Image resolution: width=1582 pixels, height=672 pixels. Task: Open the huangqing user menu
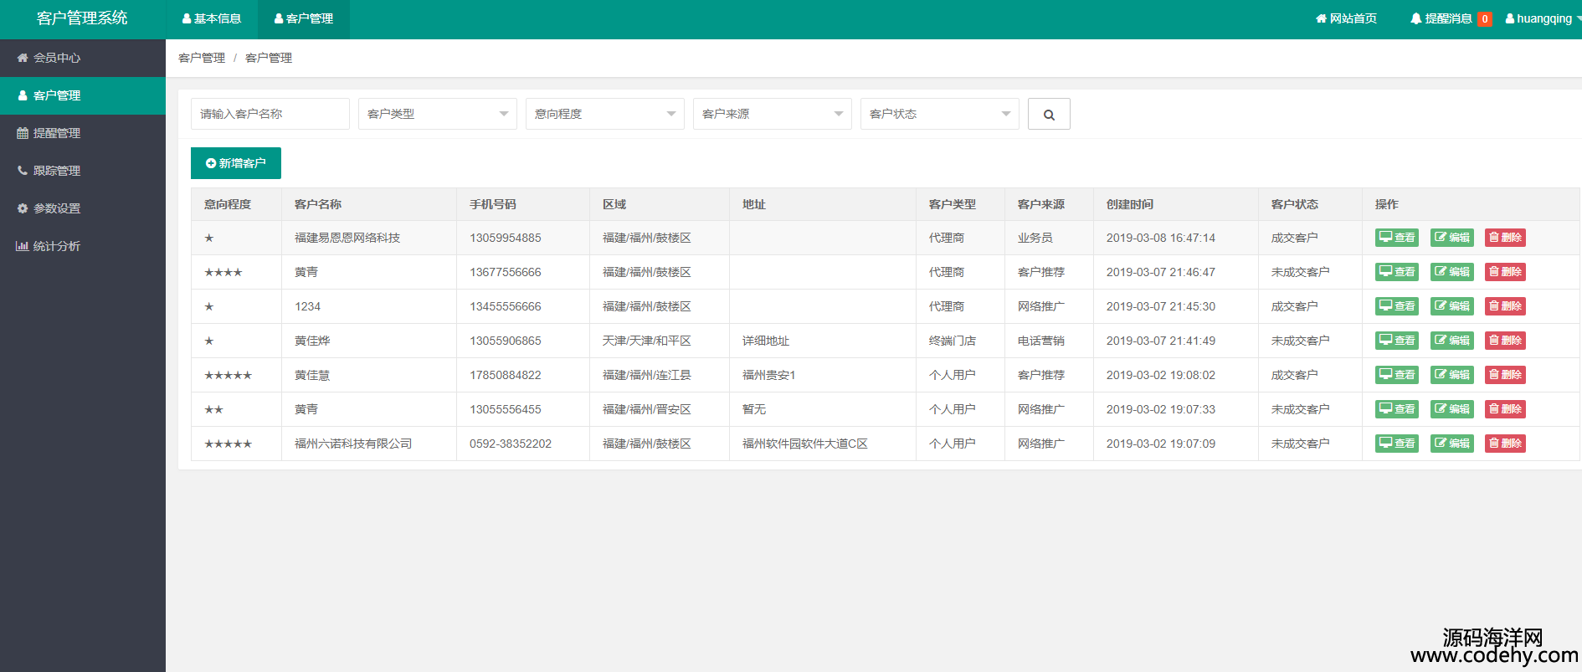(x=1543, y=18)
